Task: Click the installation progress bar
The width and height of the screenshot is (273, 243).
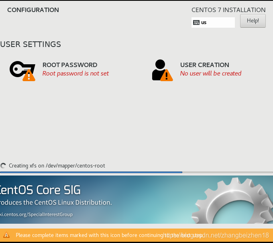Action: coord(136,172)
